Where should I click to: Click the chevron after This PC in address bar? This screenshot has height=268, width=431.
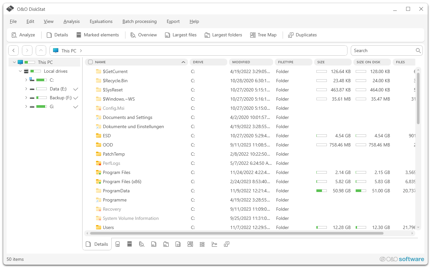[x=81, y=50]
